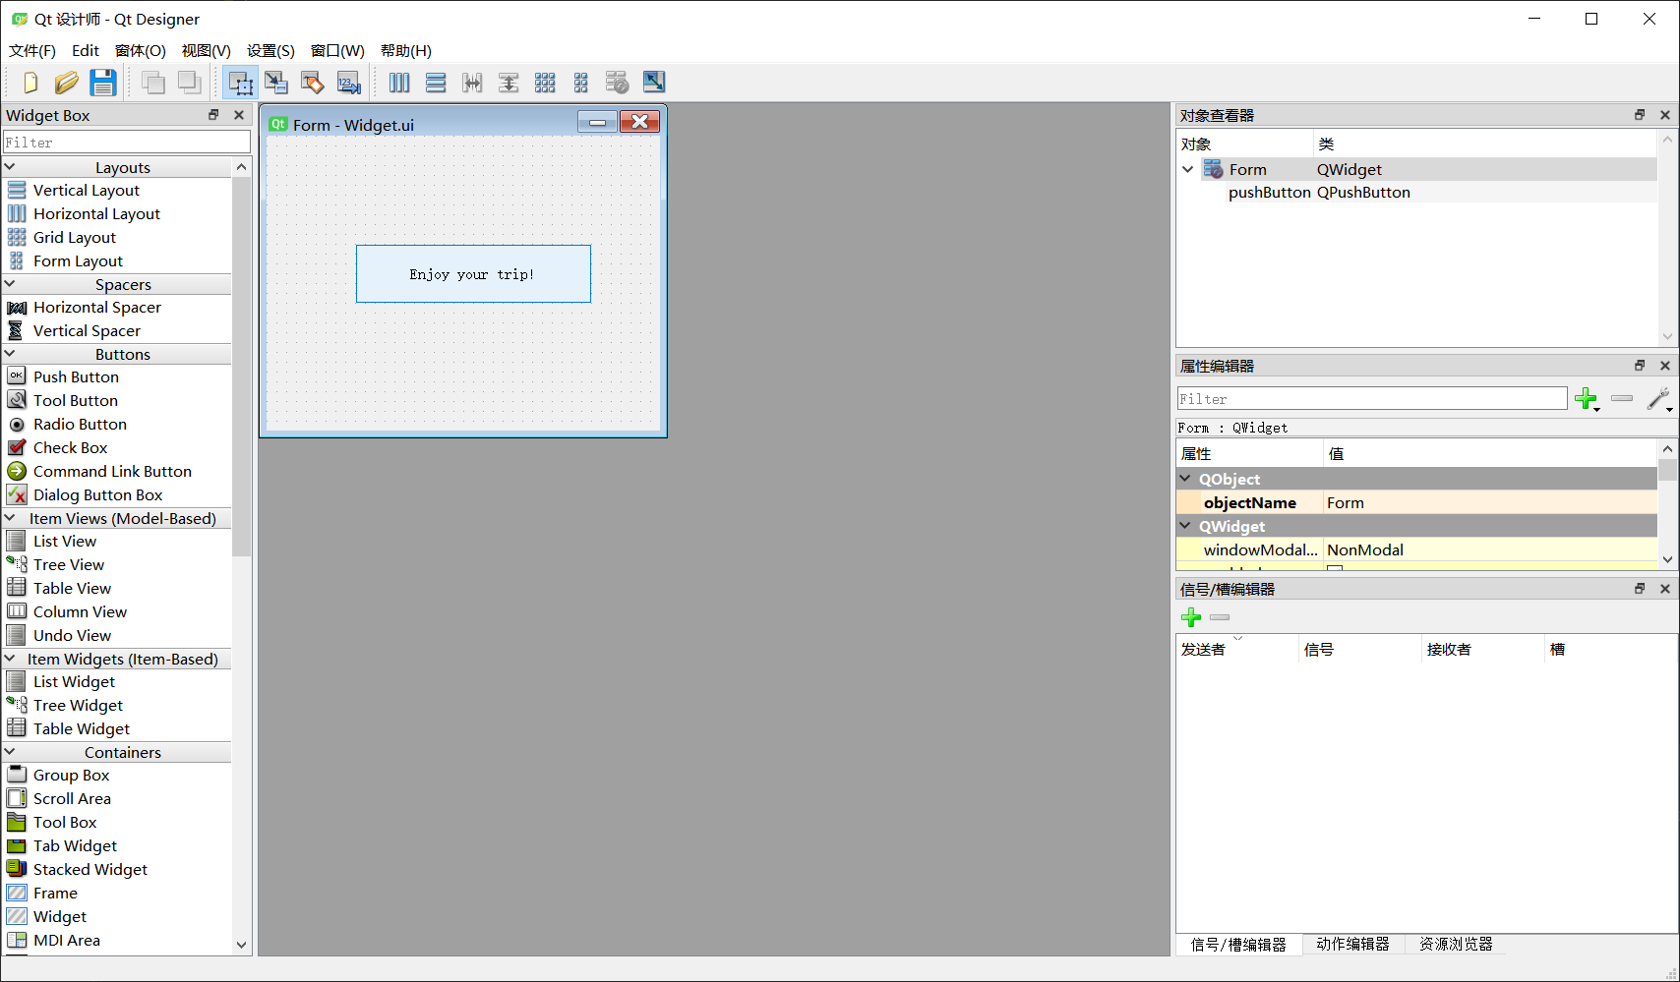1680x982 pixels.
Task: Collapse the Item Views (Model-Based) category
Action: click(x=10, y=518)
